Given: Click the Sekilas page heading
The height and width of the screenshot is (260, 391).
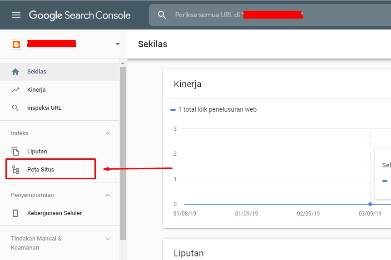Looking at the screenshot, I should (153, 44).
